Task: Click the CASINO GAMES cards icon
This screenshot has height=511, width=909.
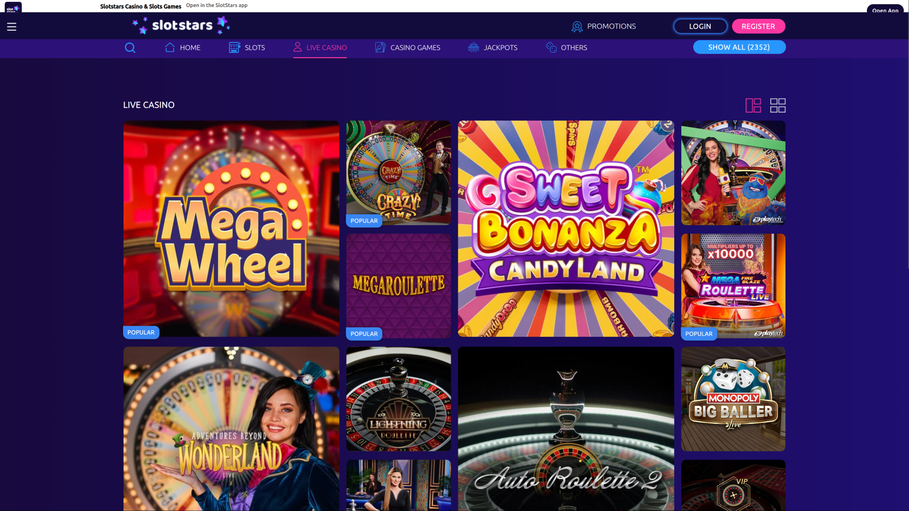Action: [379, 47]
